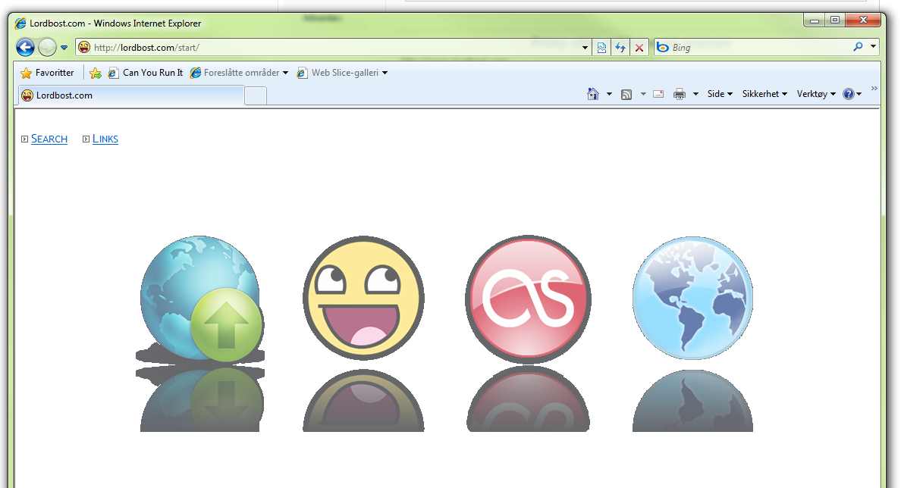This screenshot has width=901, height=488.
Task: Expand the command bar overflow chevron
Action: tap(874, 89)
